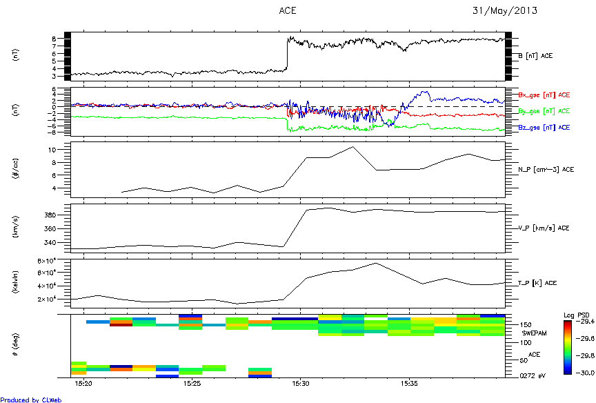Click the '8×10⁴' temperature tick value
The image size is (596, 403).
pos(47,261)
